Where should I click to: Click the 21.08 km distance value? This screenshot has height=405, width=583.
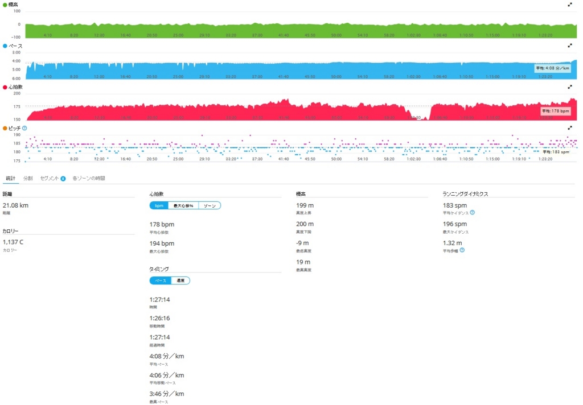tap(15, 205)
